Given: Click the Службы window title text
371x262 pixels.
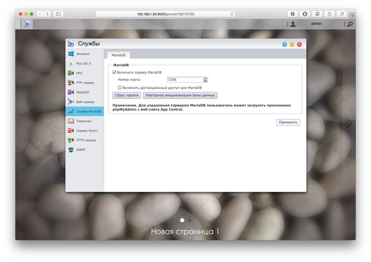Looking at the screenshot, I should pyautogui.click(x=89, y=44).
